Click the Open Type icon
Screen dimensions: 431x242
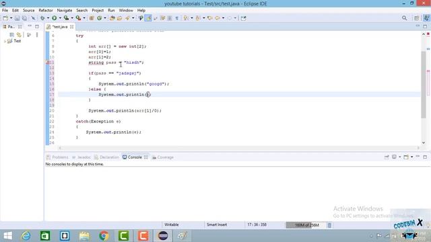click(112, 18)
